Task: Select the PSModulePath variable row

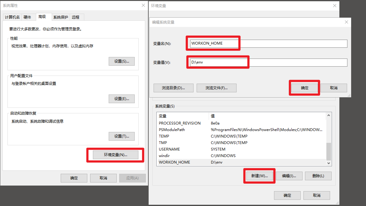Action: tap(242, 129)
